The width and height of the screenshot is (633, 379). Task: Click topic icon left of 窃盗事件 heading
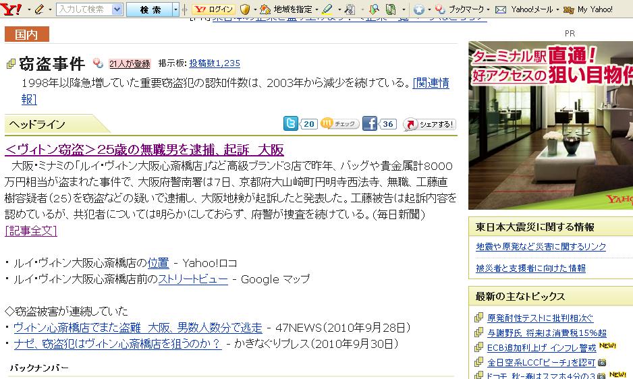(x=11, y=64)
